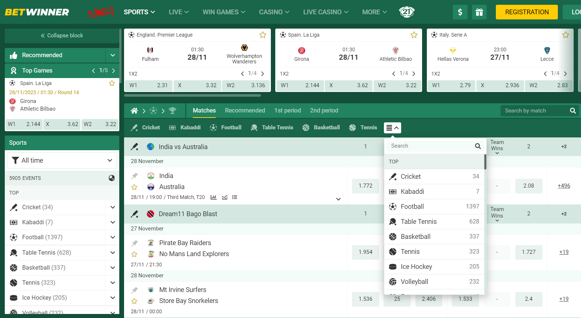This screenshot has height=318, width=581.
Task: Expand Cricket (34) in sidebar
Action: [113, 207]
